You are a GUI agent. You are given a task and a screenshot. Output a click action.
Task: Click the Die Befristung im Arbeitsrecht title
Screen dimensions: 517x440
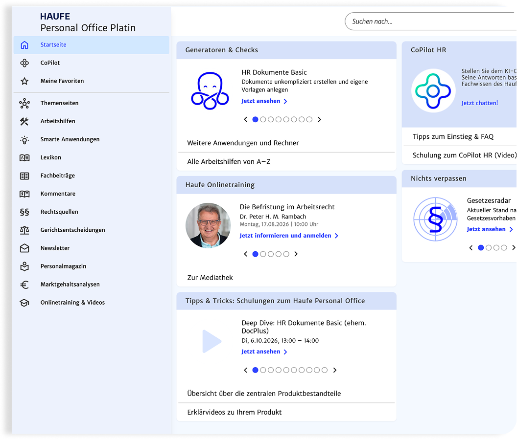(287, 207)
